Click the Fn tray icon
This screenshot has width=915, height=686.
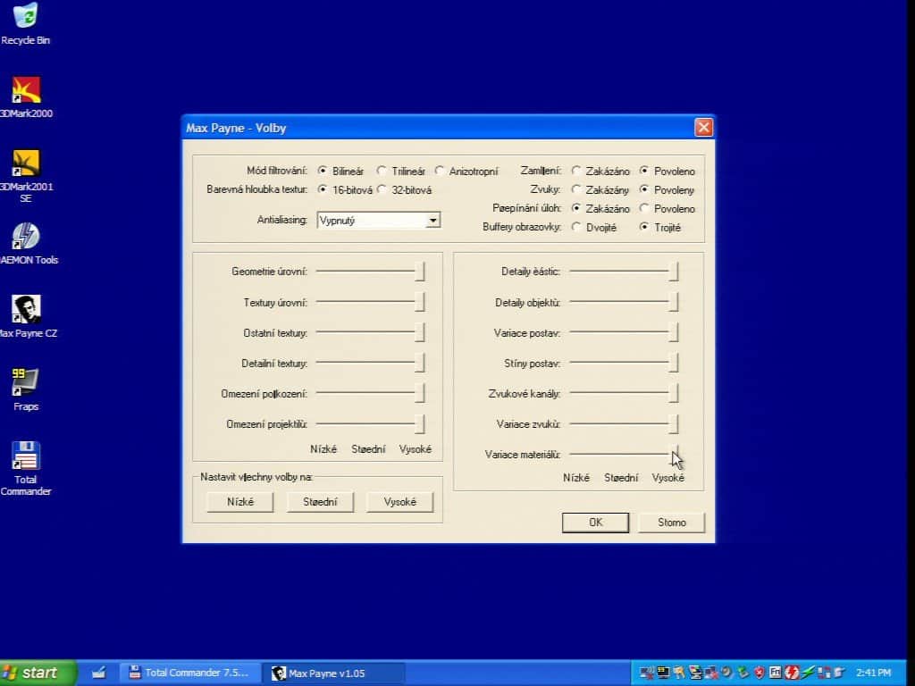pos(775,673)
